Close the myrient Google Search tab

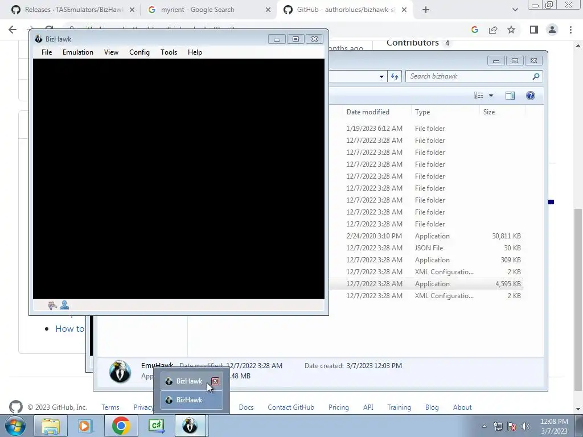(268, 10)
